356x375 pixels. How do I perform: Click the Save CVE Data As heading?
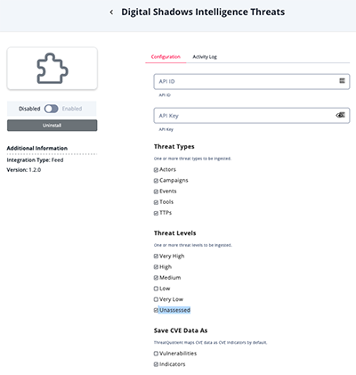[181, 330]
